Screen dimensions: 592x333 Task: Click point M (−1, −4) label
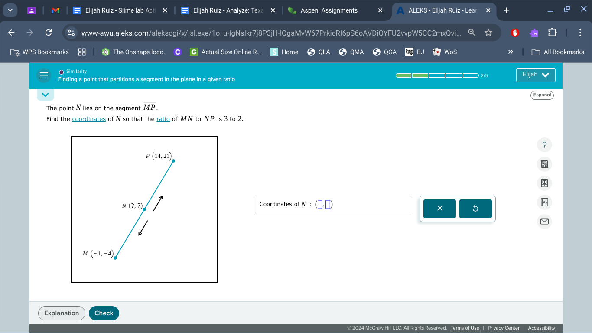point(98,254)
